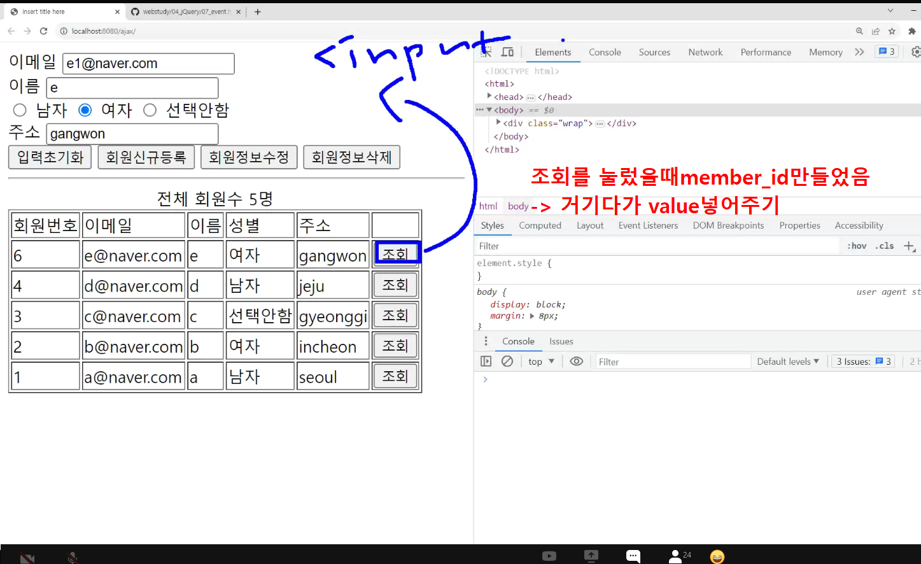Show the console sidebar icon
This screenshot has width=921, height=564.
[486, 361]
